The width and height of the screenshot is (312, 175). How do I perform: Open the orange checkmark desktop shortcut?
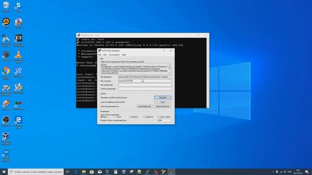pos(6,105)
